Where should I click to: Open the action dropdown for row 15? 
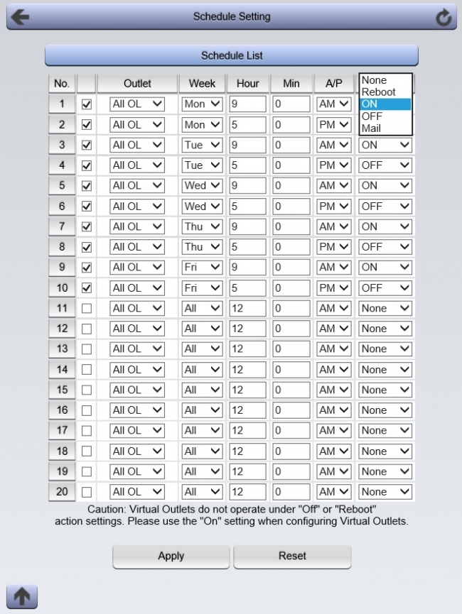(x=385, y=390)
